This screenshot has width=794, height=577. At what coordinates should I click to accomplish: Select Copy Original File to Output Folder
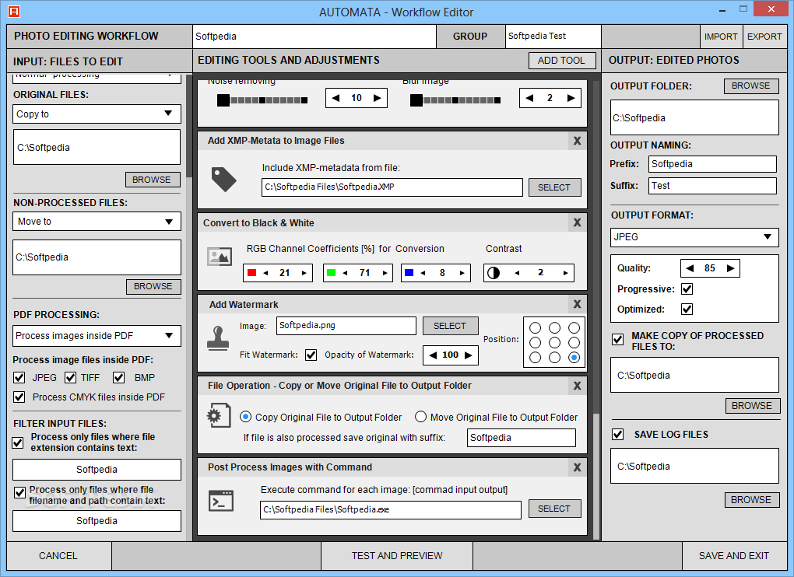click(245, 417)
